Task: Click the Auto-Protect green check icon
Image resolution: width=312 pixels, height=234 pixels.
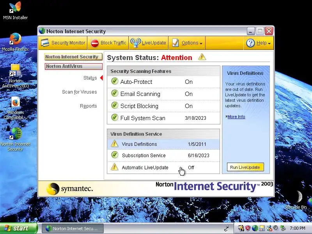Action: (x=115, y=81)
